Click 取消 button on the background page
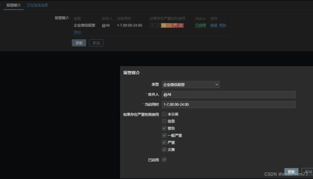 pyautogui.click(x=96, y=43)
